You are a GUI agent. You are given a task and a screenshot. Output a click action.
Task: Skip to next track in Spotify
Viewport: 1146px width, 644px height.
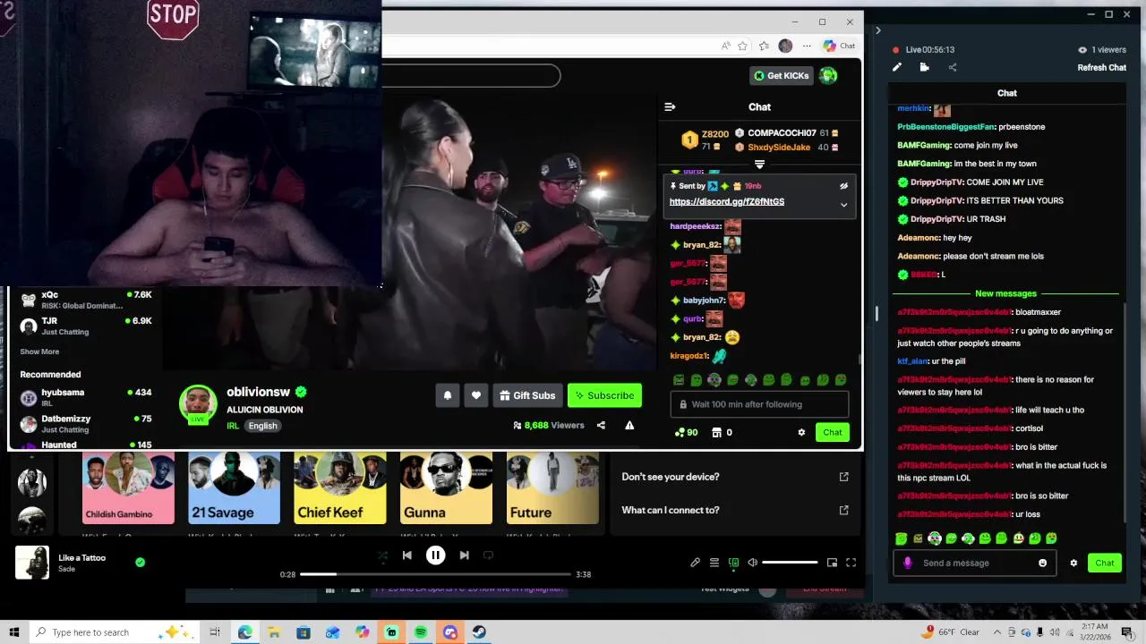[464, 555]
